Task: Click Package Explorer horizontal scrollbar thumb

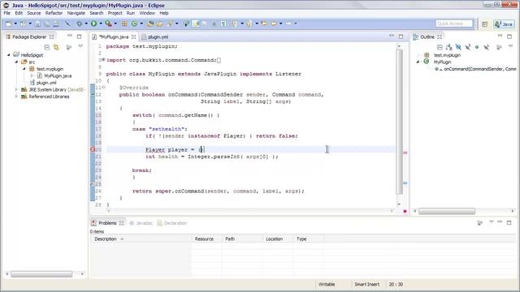Action: click(41, 274)
